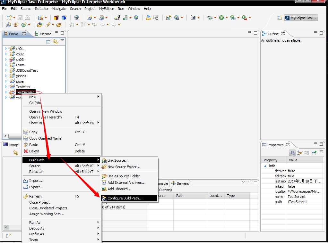
Task: Click the blue cube new module icon
Action: tap(64, 18)
